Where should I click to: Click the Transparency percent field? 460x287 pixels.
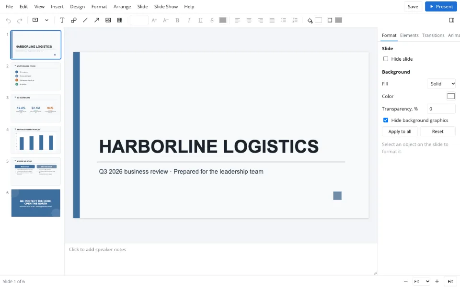click(x=441, y=109)
